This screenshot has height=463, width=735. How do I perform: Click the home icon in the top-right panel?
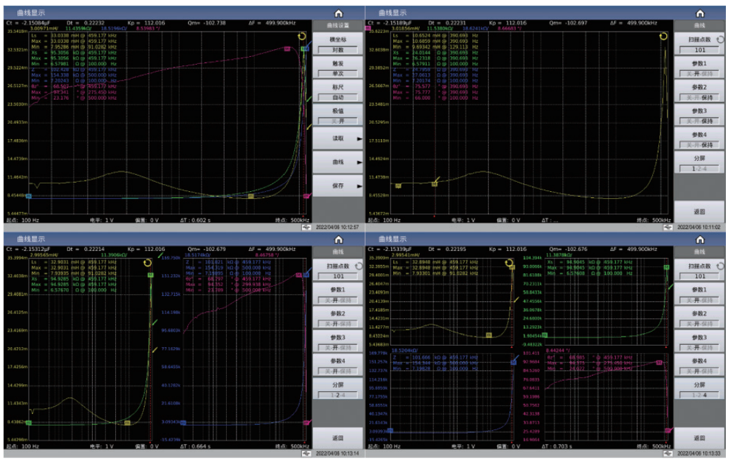[700, 13]
